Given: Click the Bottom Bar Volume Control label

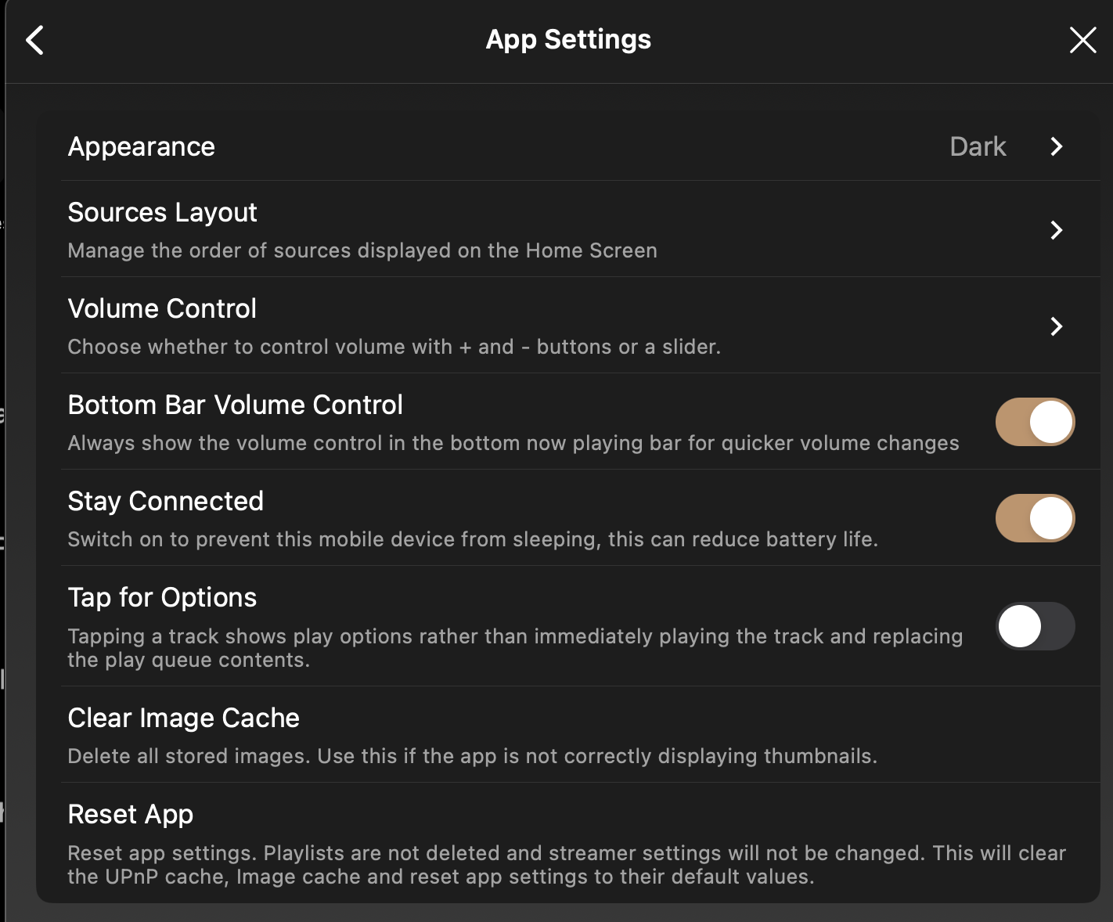Looking at the screenshot, I should 236,405.
